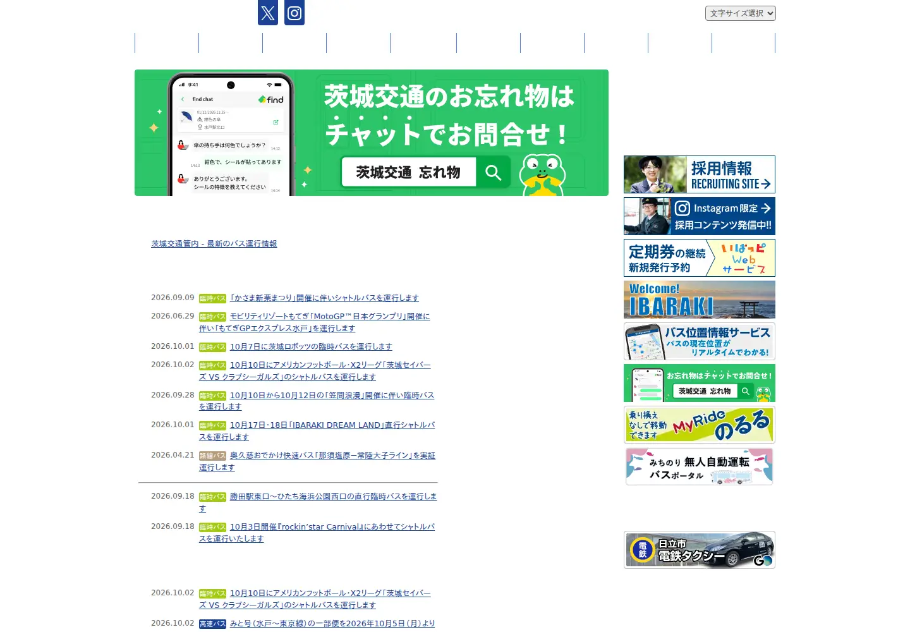
Task: Open the 笠間浪漫 臨時バス news link
Action: click(317, 401)
